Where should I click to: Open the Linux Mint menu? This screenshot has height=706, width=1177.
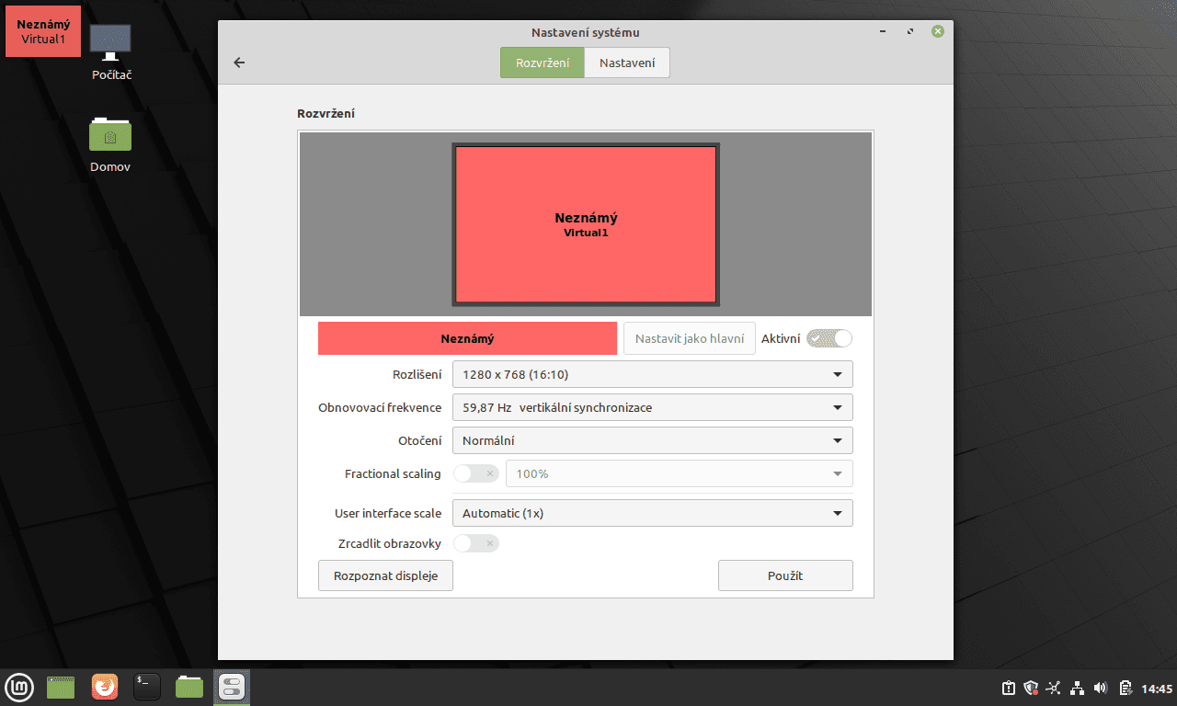pyautogui.click(x=19, y=687)
